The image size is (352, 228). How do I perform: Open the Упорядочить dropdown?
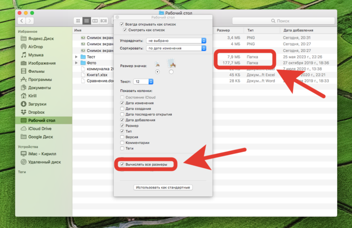click(x=176, y=40)
